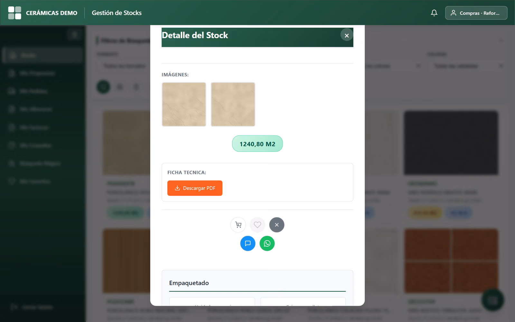Open the first marble tile image
This screenshot has height=322, width=515.
pyautogui.click(x=184, y=104)
